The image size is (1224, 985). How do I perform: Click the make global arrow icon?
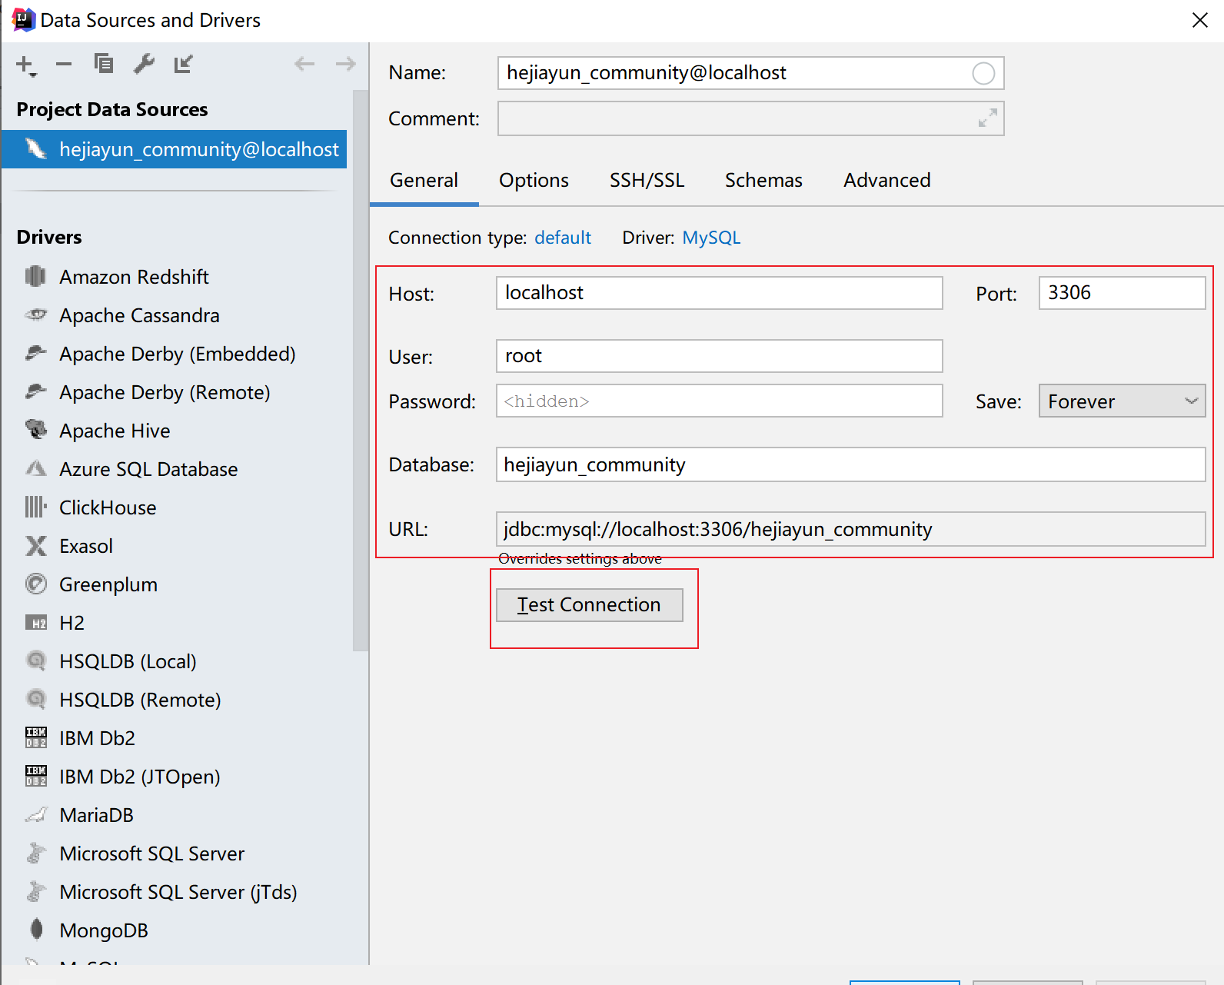click(x=183, y=64)
